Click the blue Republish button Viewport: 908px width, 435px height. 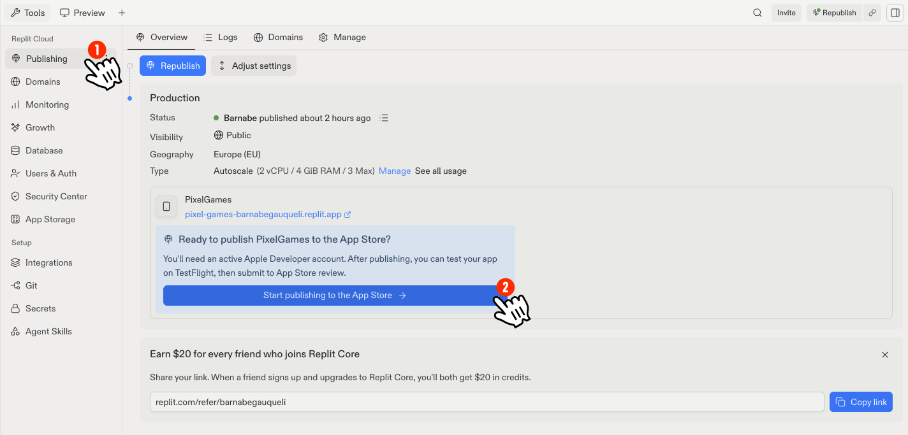click(x=173, y=66)
